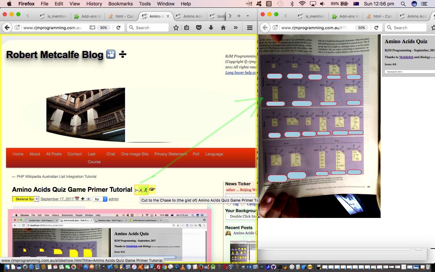This screenshot has width=435, height=272.
Task: Save to Pocket from the left toolbar
Action: (199, 28)
